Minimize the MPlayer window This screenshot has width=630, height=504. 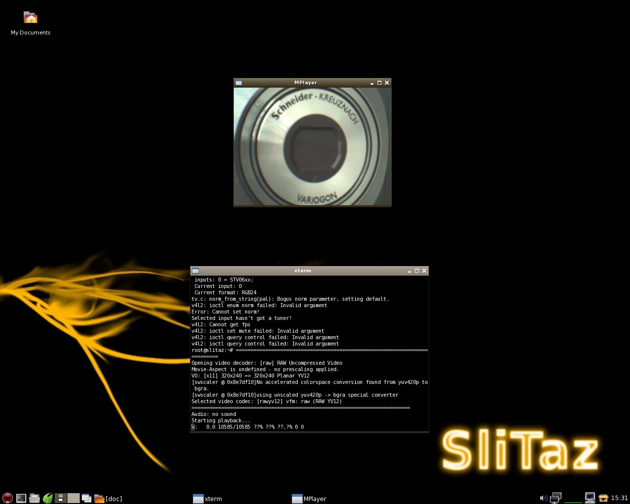(372, 83)
